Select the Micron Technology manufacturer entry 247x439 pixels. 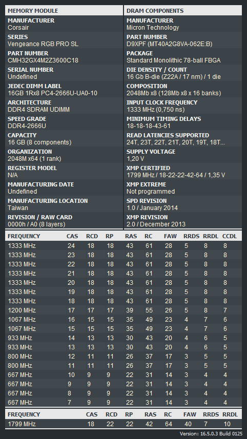pyautogui.click(x=153, y=28)
